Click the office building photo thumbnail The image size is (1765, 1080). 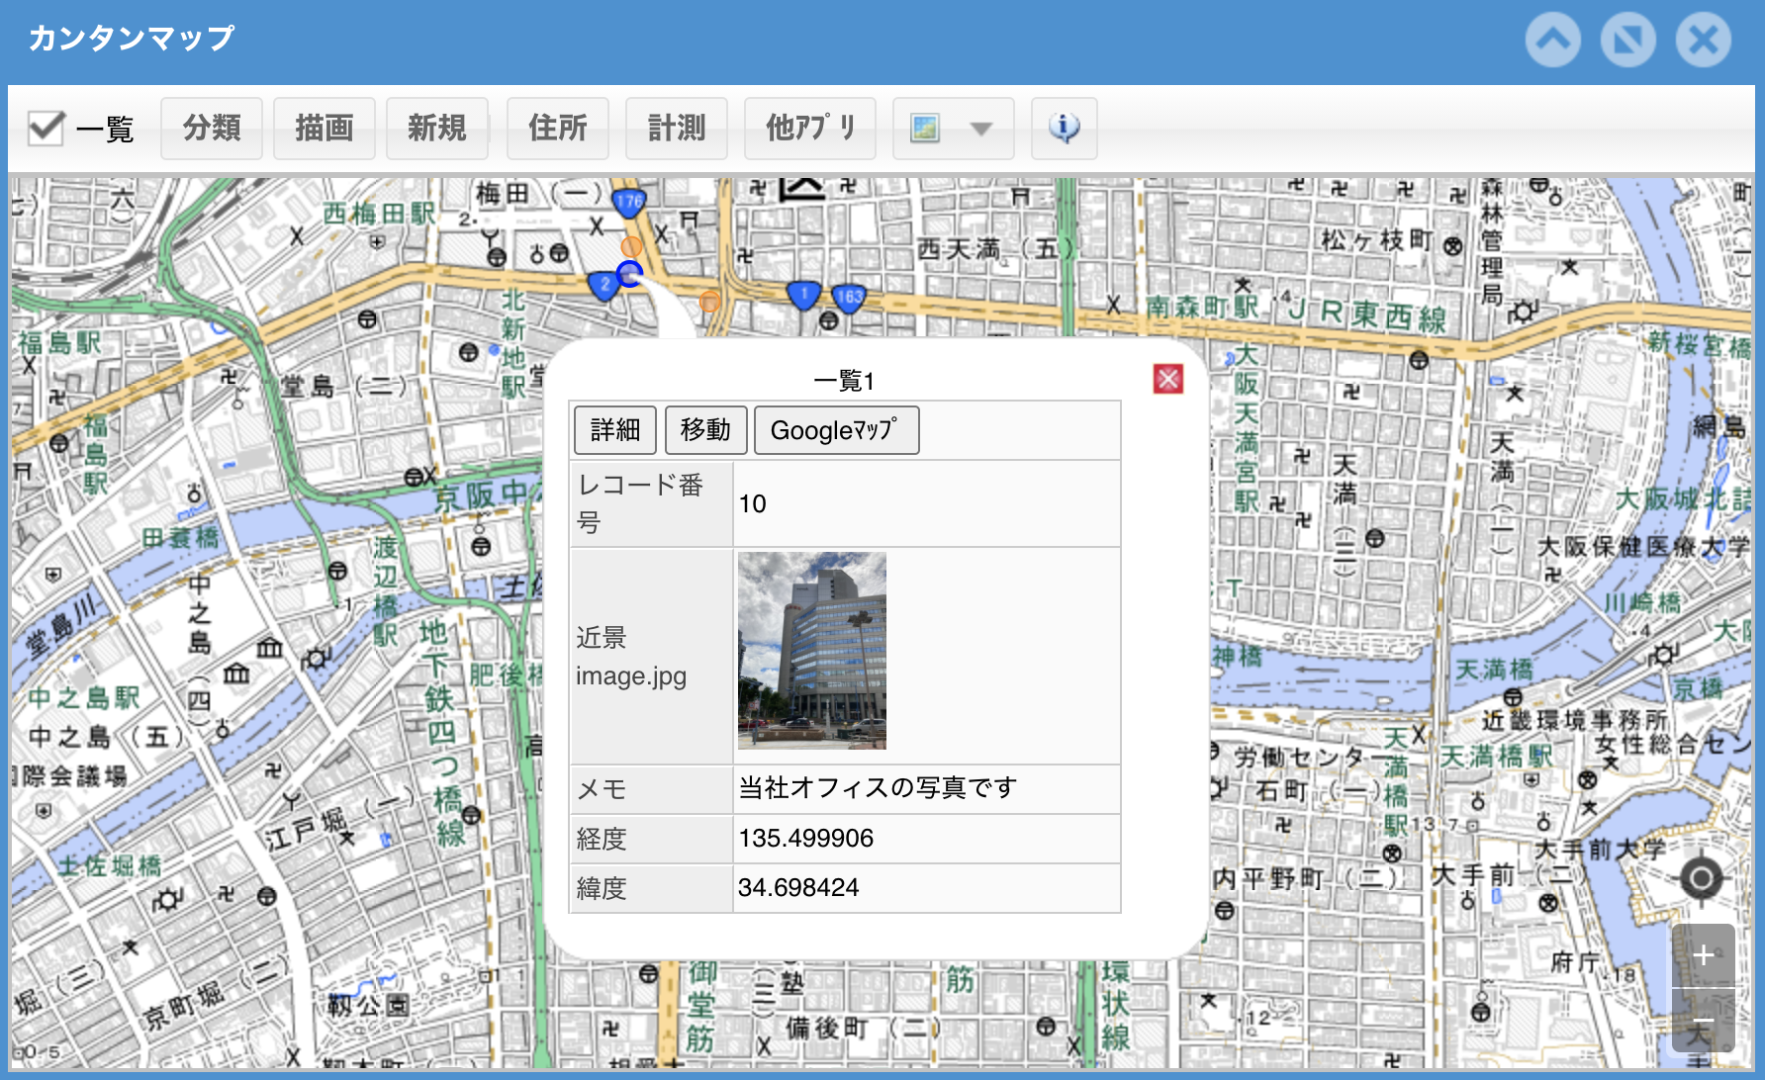pyautogui.click(x=812, y=650)
